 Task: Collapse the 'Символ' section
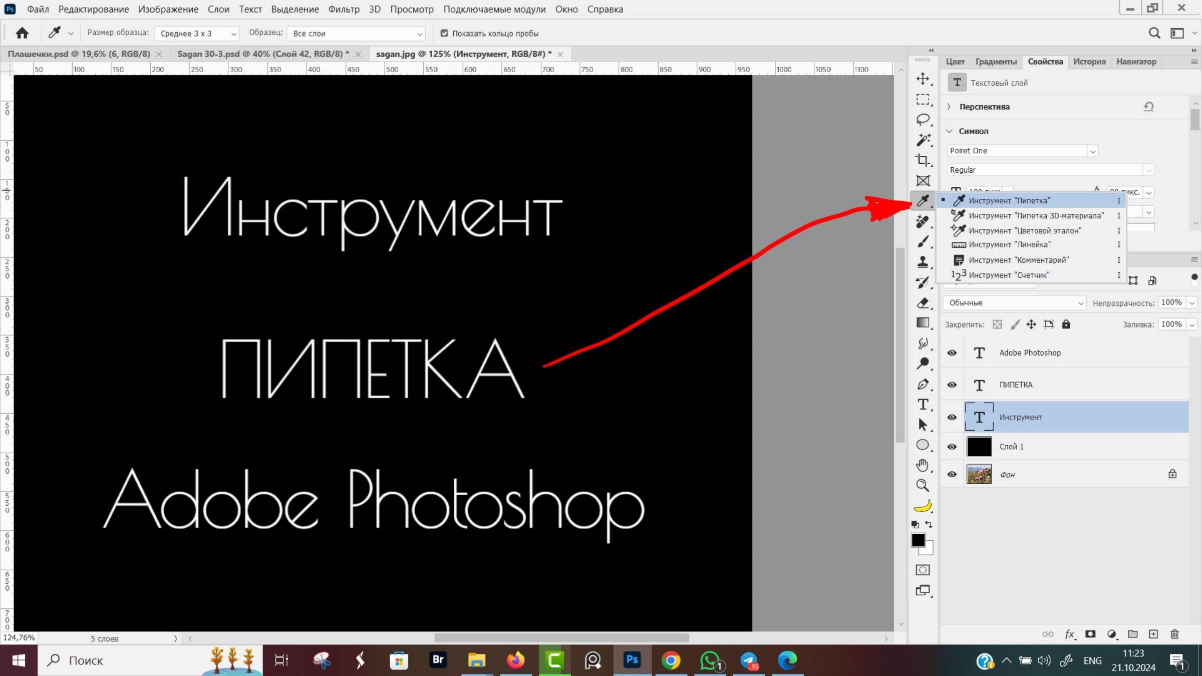[x=949, y=131]
